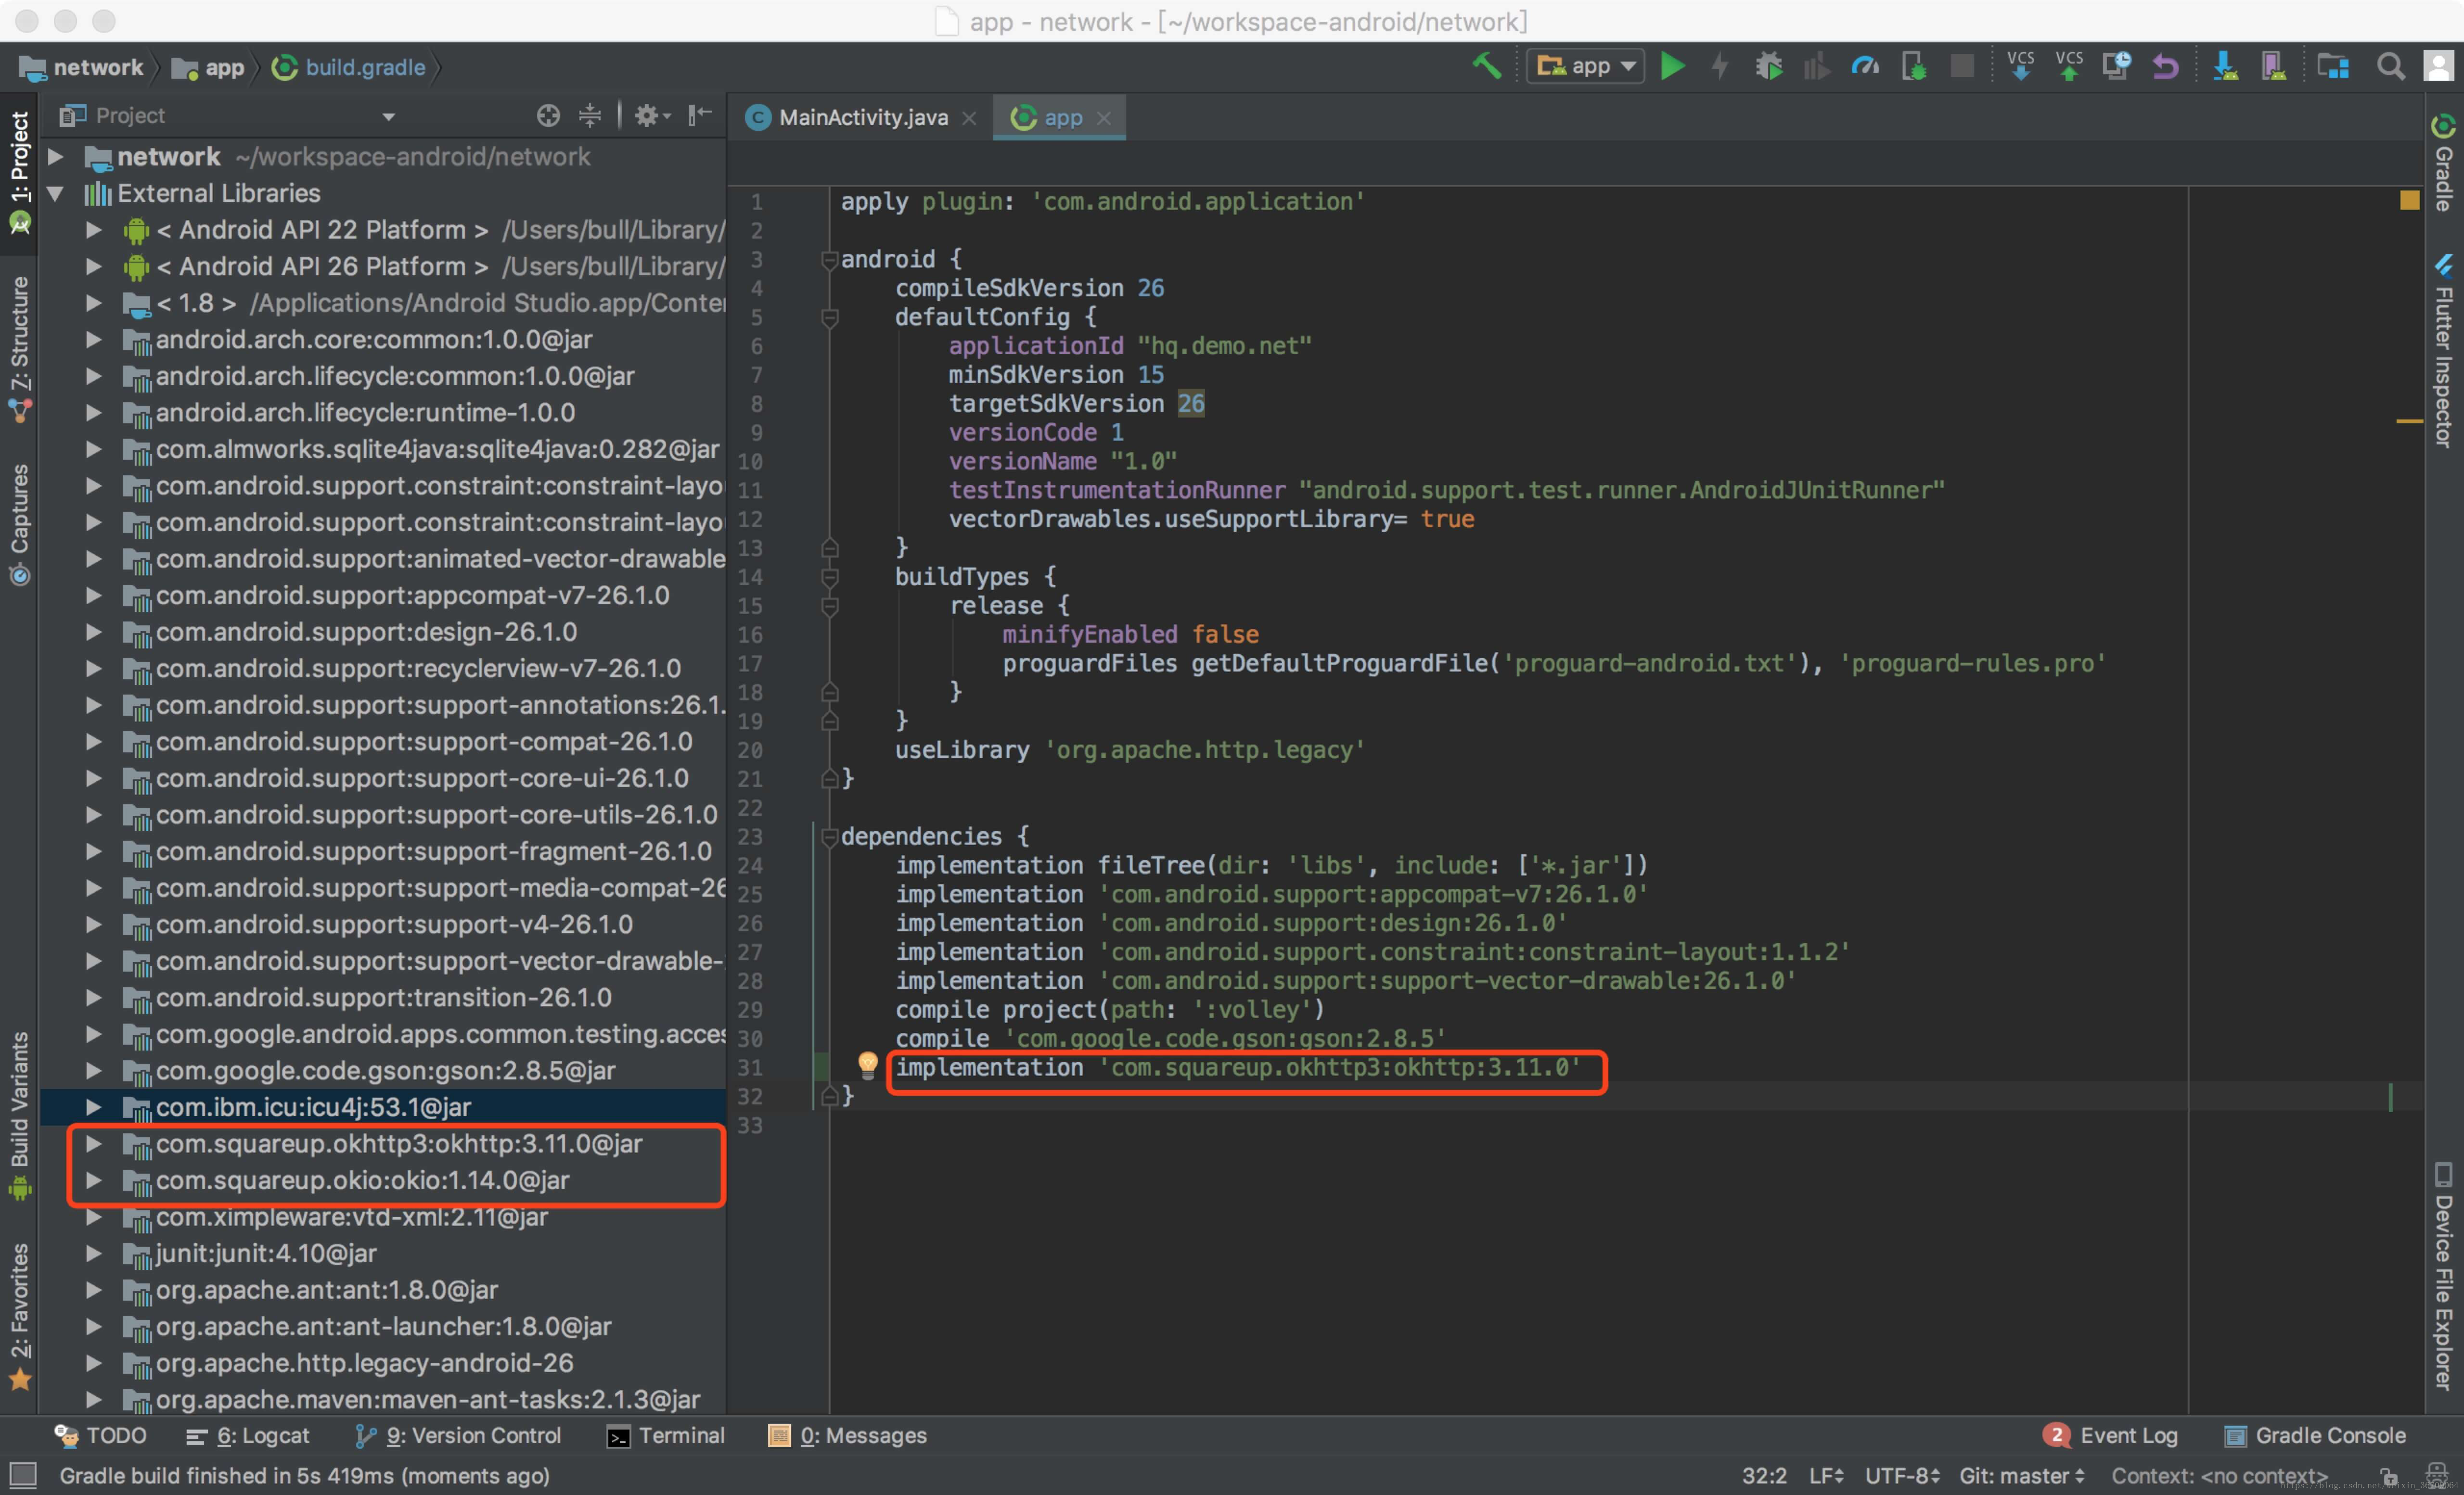Show VCS history clock icon
The width and height of the screenshot is (2464, 1495).
[2116, 67]
